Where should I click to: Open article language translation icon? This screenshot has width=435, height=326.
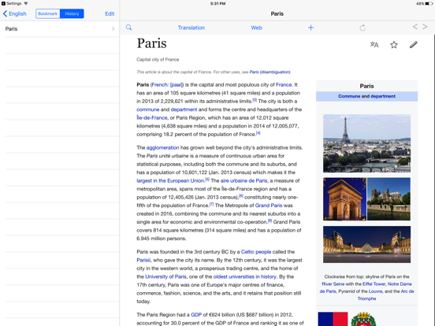[x=374, y=45]
